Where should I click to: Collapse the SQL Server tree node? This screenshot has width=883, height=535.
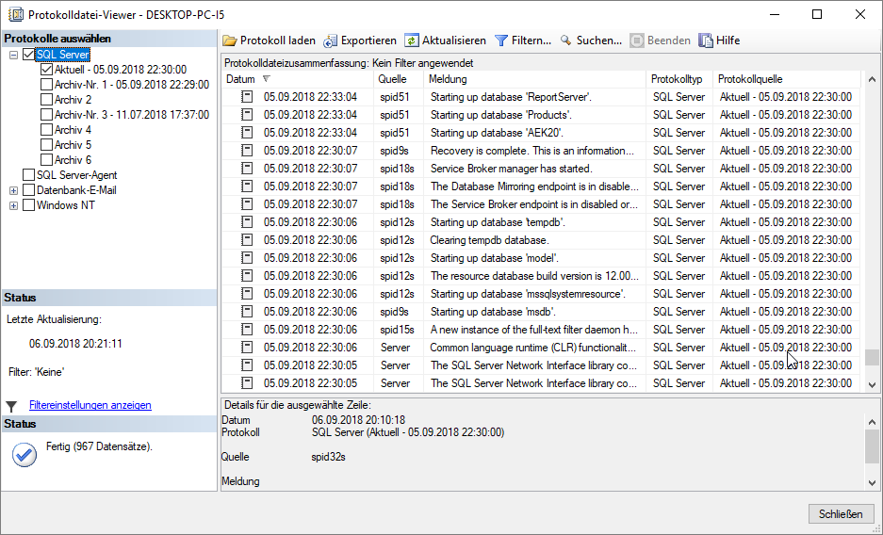coord(13,56)
